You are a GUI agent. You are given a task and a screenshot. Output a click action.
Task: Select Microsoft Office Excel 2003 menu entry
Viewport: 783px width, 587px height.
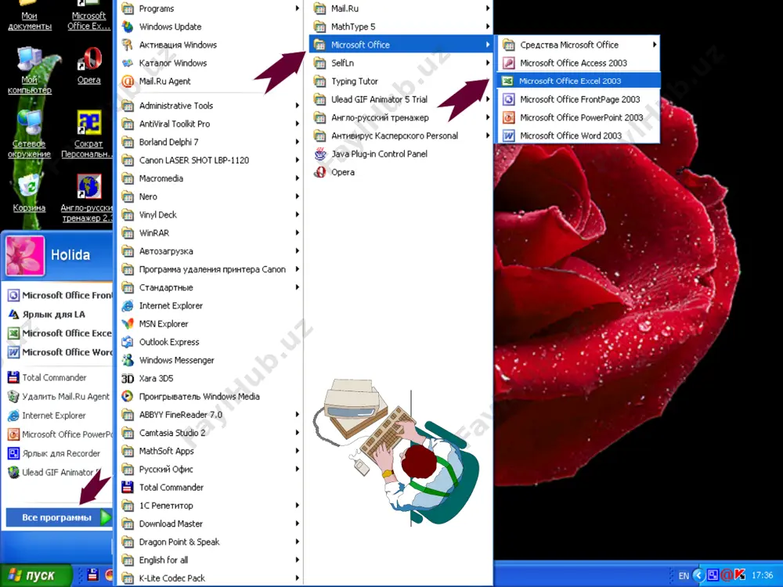coord(579,81)
